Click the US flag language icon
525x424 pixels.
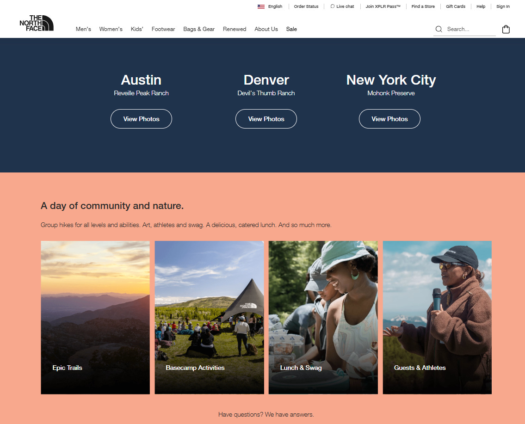pos(261,6)
